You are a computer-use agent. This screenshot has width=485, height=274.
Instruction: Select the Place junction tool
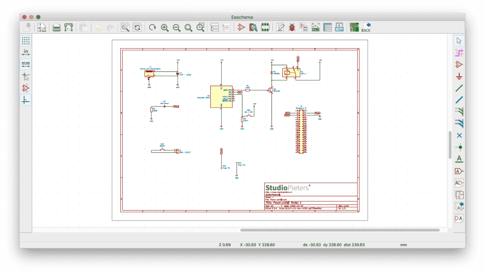pyautogui.click(x=459, y=147)
